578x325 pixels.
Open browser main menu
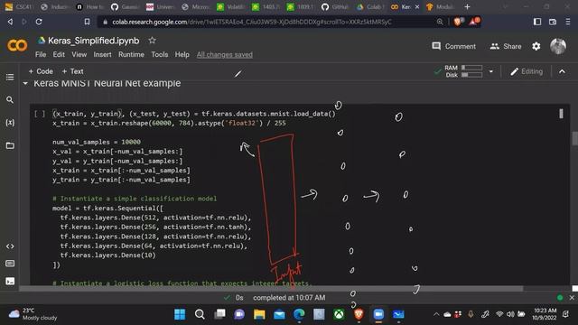tap(568, 22)
